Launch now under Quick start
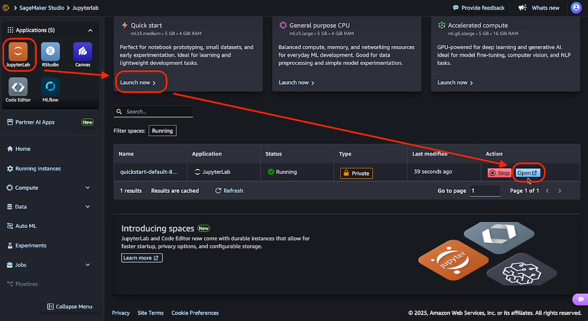This screenshot has width=588, height=321. (138, 82)
